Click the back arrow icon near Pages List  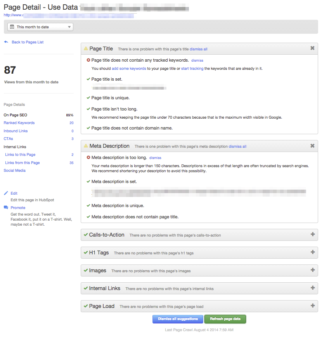(6, 42)
